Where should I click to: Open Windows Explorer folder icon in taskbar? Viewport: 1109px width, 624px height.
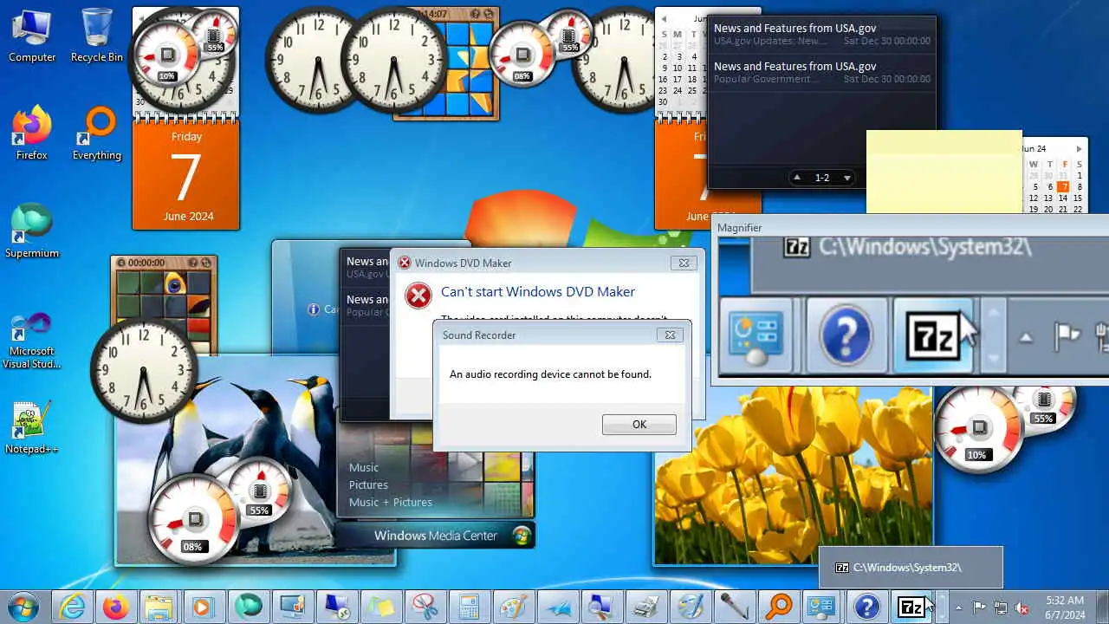click(x=159, y=607)
